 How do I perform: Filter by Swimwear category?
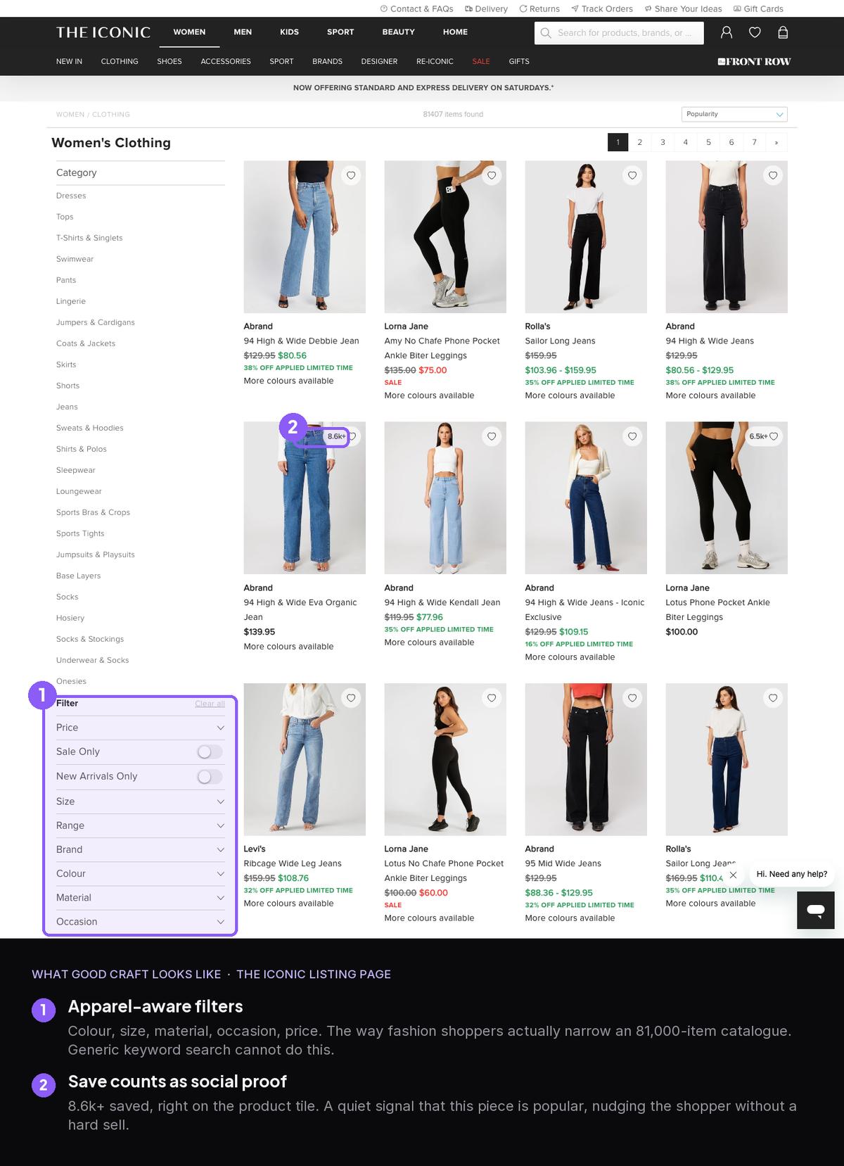pyautogui.click(x=75, y=259)
